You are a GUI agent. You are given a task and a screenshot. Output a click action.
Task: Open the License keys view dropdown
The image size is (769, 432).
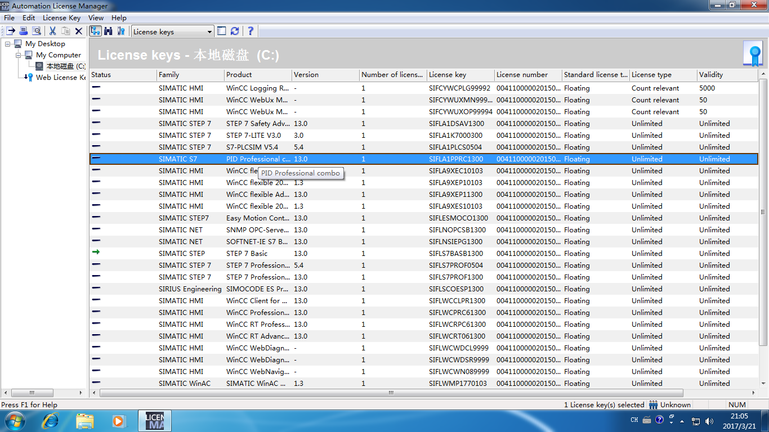tap(209, 31)
